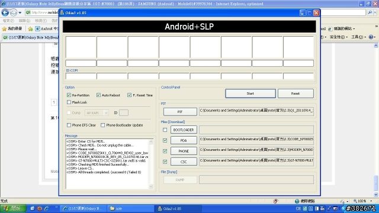Viewport: 379px width, 213px height.
Task: Untick the PDA file checkbox
Action: (x=165, y=140)
